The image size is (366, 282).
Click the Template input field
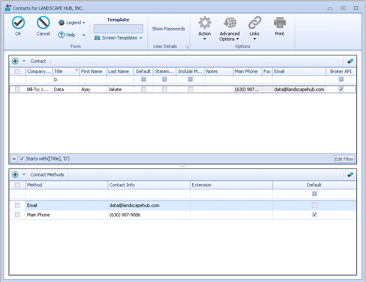(118, 28)
